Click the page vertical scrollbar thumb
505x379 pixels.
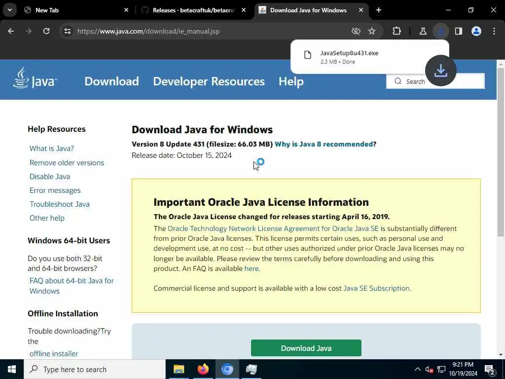[501, 153]
